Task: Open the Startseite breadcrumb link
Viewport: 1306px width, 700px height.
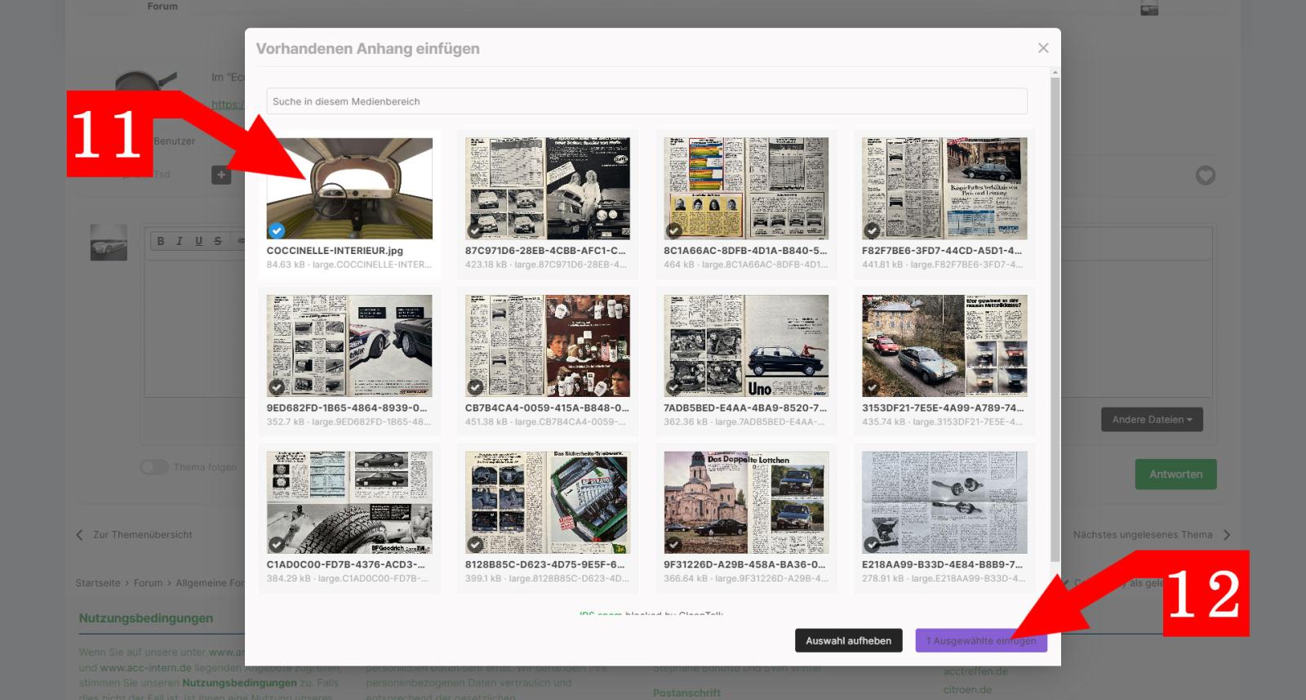Action: (98, 583)
